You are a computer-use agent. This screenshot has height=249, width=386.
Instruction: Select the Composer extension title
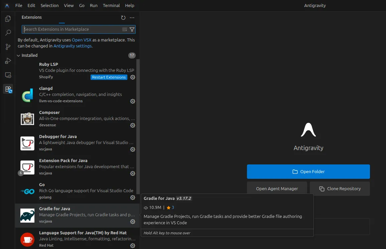[x=49, y=113]
